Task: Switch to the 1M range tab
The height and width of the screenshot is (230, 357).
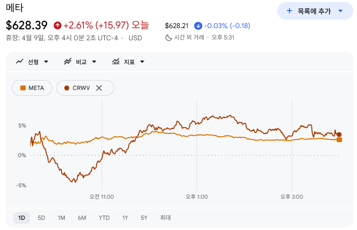Action: click(x=61, y=218)
